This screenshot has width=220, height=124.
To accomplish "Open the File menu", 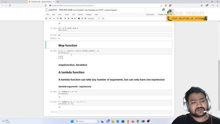I will 48,14.
